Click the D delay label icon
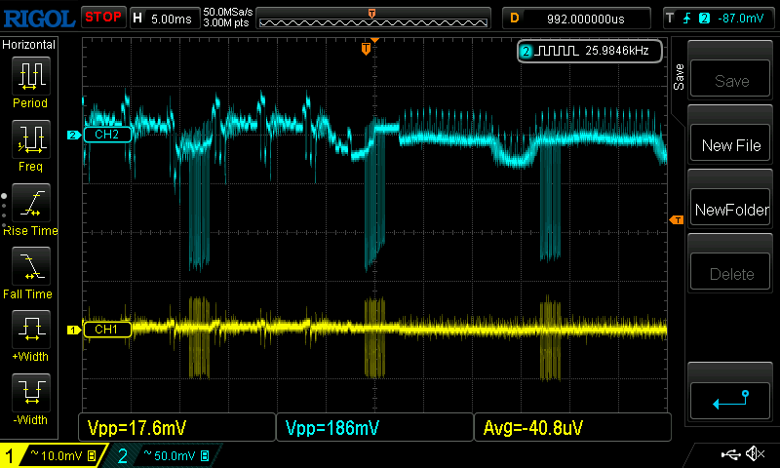This screenshot has height=468, width=780. (x=515, y=19)
